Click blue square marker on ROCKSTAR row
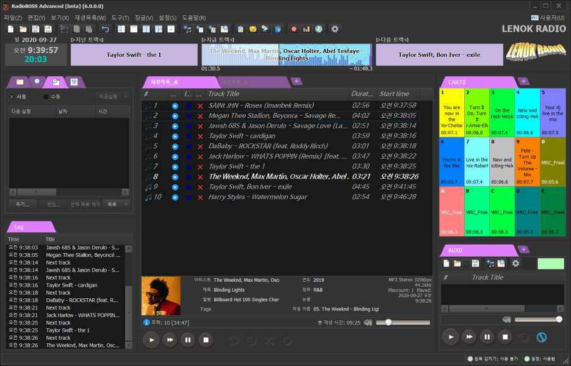This screenshot has width=571, height=366. click(x=189, y=146)
